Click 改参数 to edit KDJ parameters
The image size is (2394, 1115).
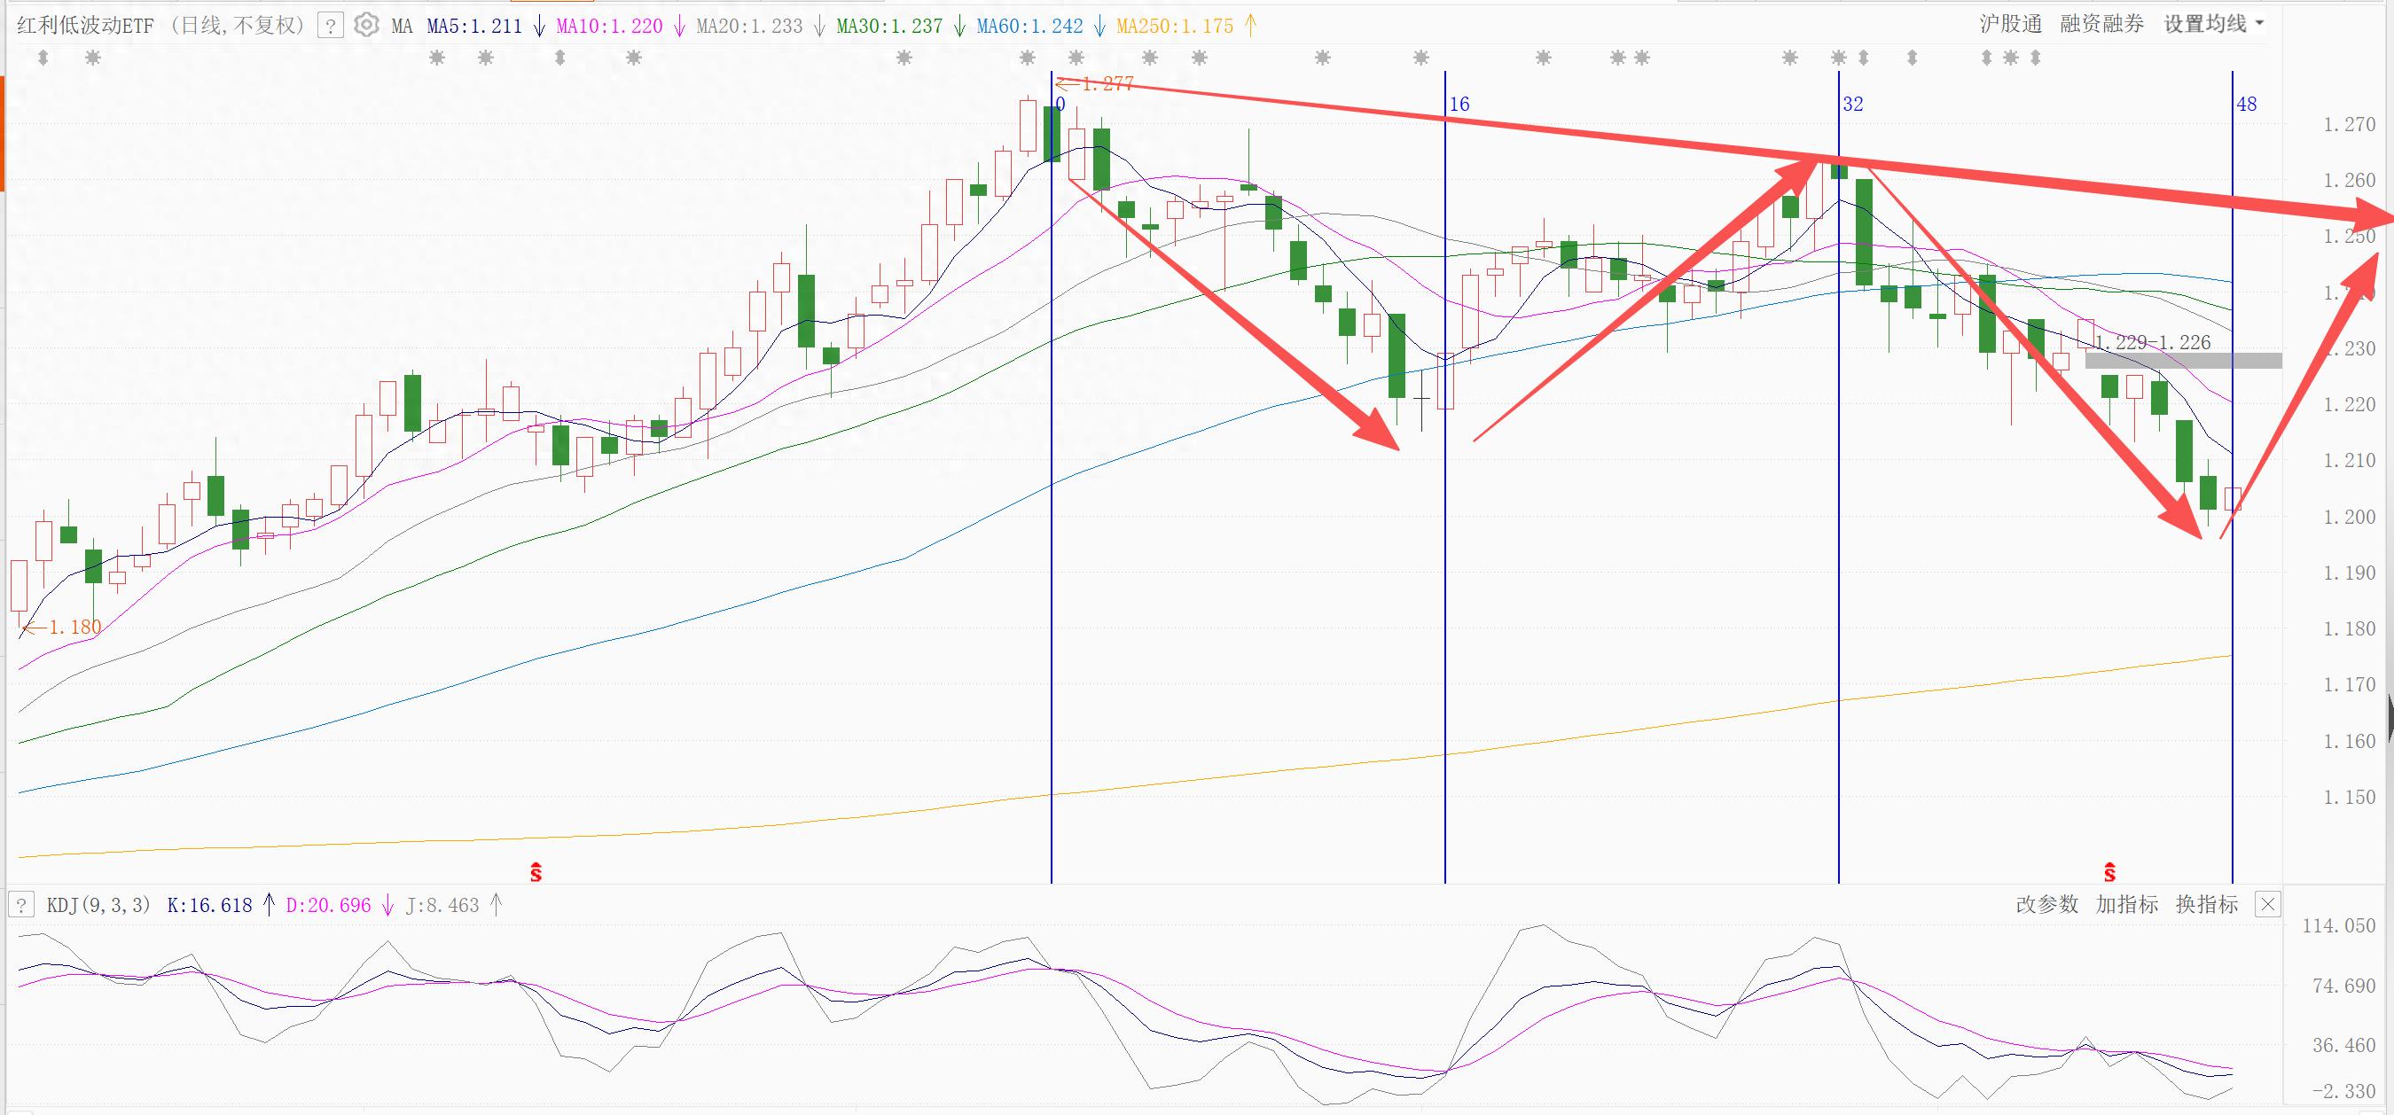coord(2046,904)
